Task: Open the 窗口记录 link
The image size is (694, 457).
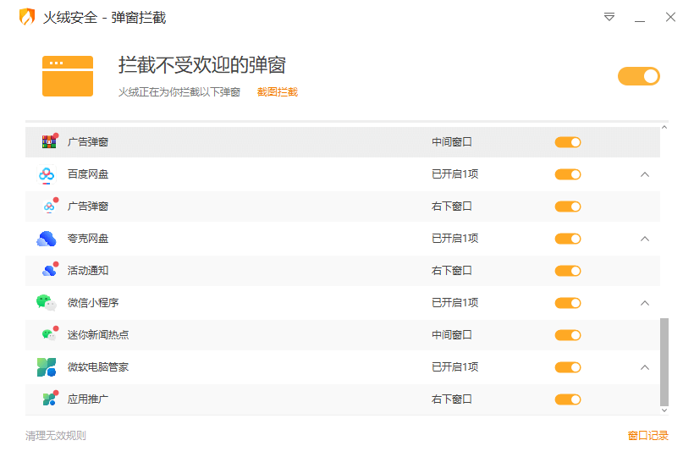Action: (647, 436)
